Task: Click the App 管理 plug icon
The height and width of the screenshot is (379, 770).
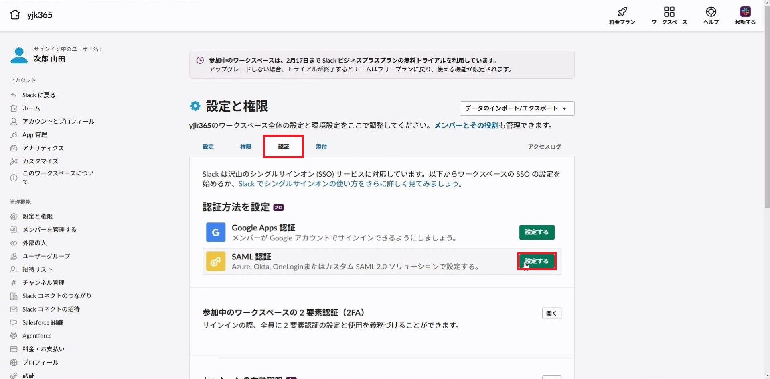Action: point(14,135)
